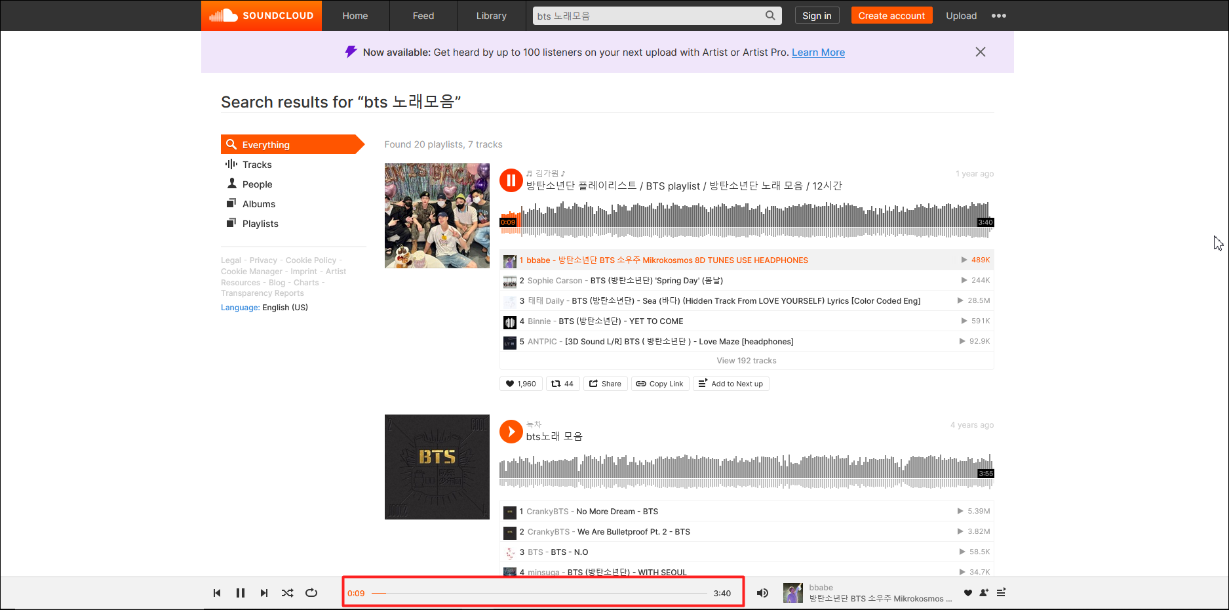Screen dimensions: 1229x610
Task: Select the Tracks filter
Action: [257, 165]
